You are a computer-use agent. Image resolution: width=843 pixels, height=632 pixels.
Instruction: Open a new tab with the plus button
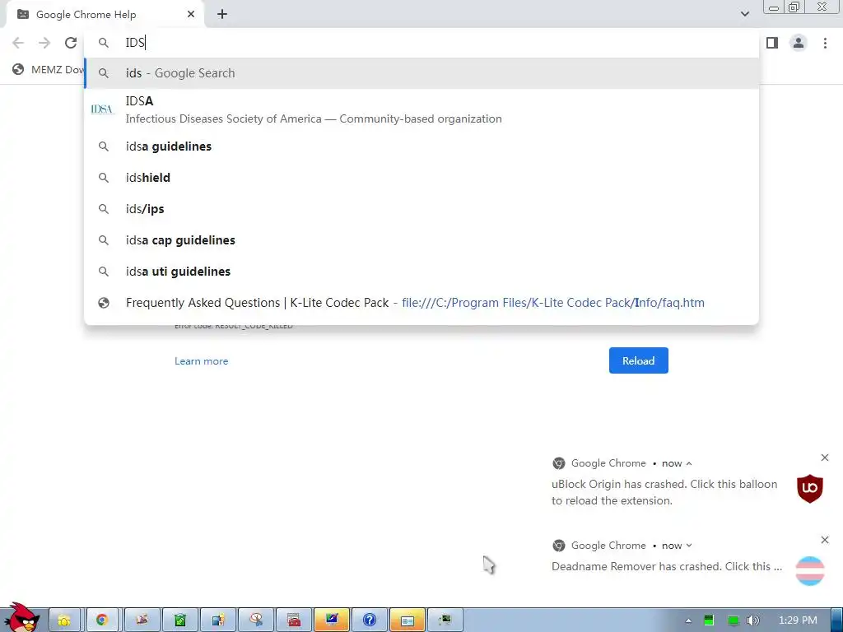(222, 15)
